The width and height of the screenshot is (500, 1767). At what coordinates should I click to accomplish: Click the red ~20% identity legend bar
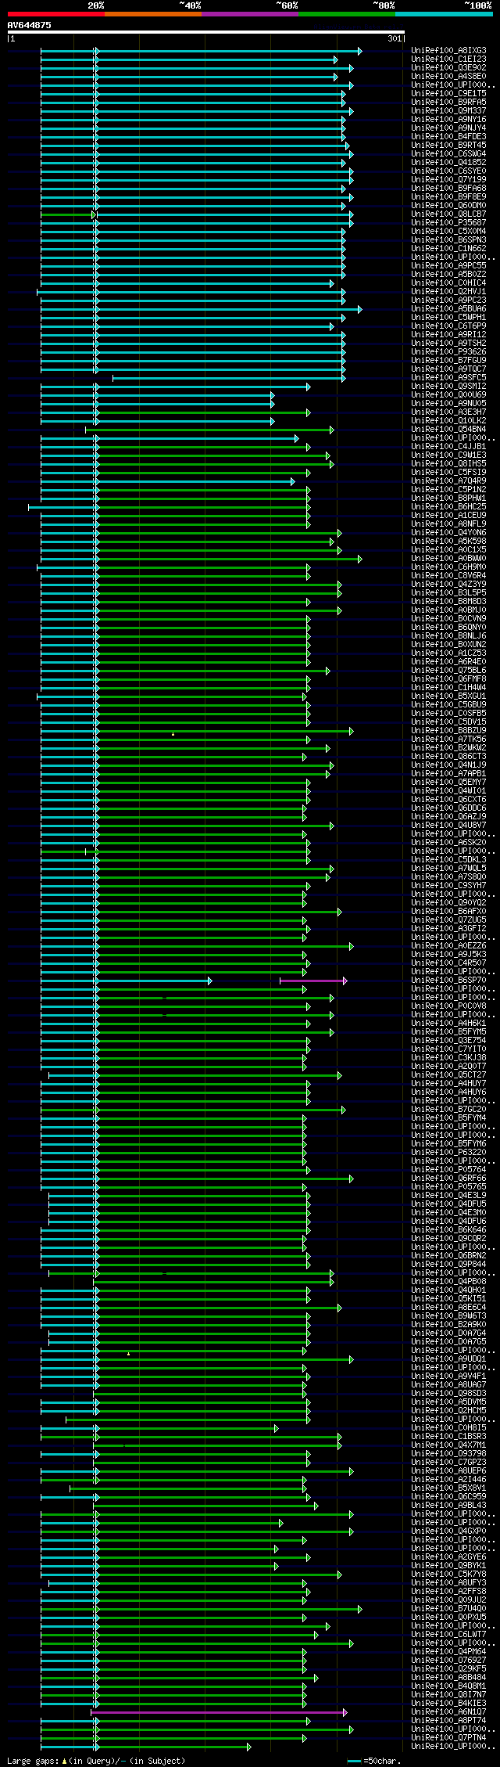tap(55, 14)
